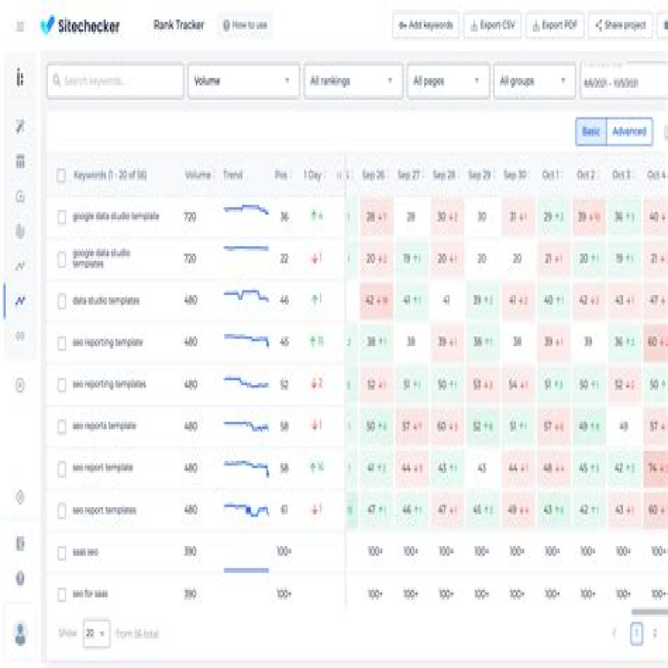Click the horizontal scrollbar under the date columns
Viewport: 668px width, 668px height.
(650, 612)
